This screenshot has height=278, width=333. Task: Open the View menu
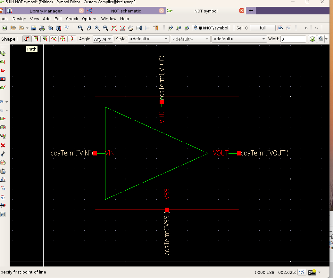34,19
